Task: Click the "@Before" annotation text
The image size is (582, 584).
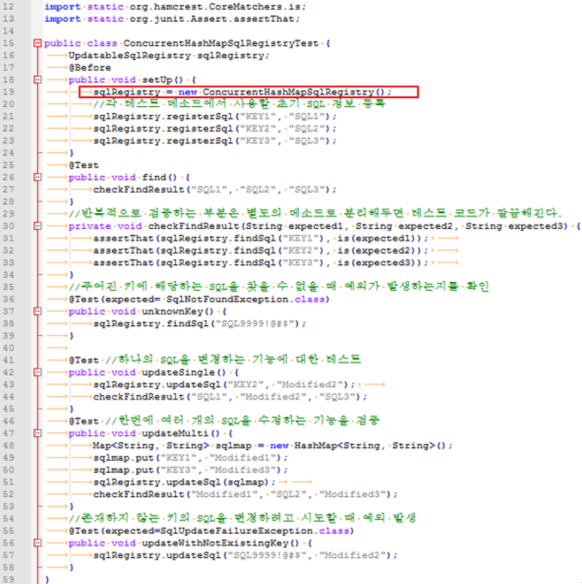Action: click(x=90, y=68)
